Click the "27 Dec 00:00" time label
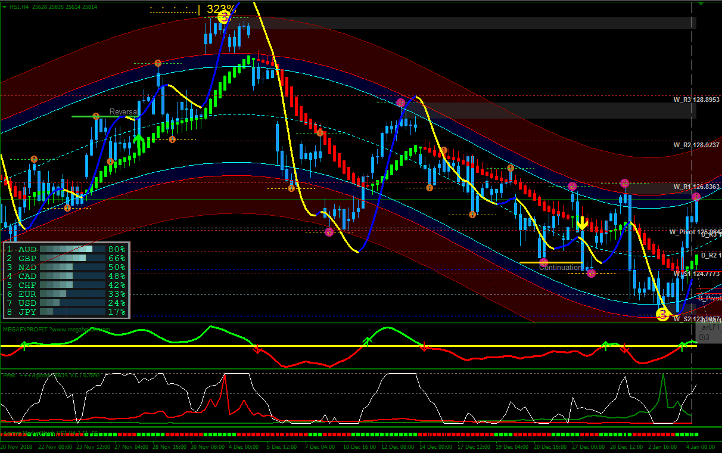This screenshot has width=722, height=453. [588, 446]
